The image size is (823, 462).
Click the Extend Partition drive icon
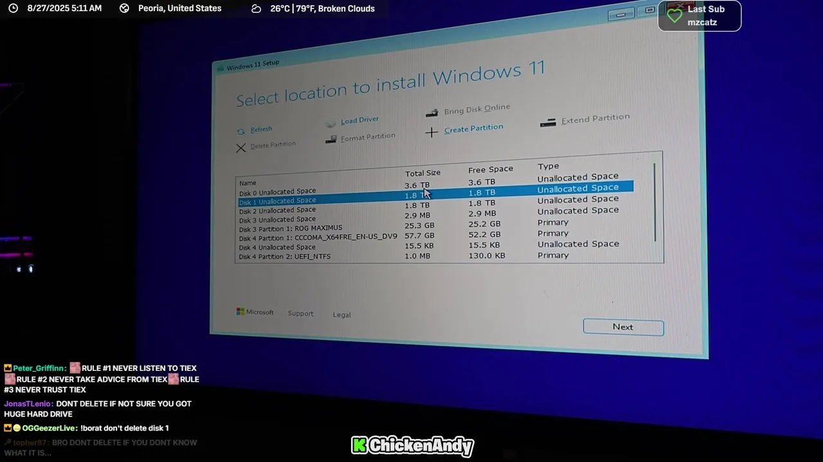click(x=548, y=123)
